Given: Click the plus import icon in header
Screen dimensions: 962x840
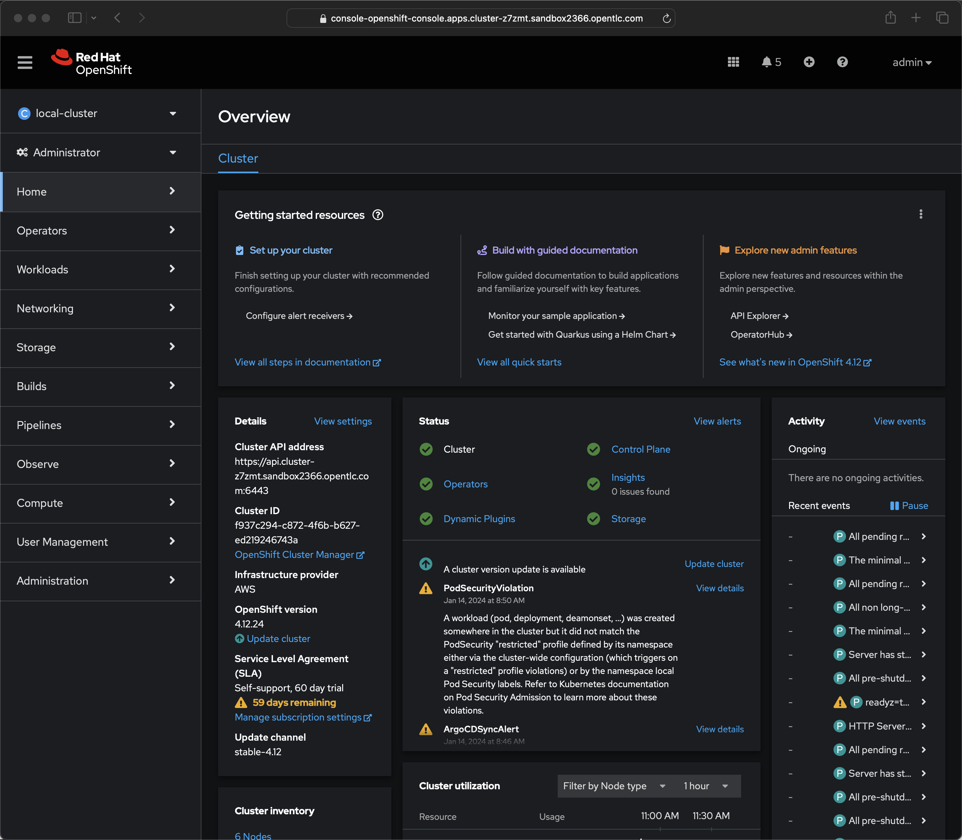Looking at the screenshot, I should pos(809,62).
